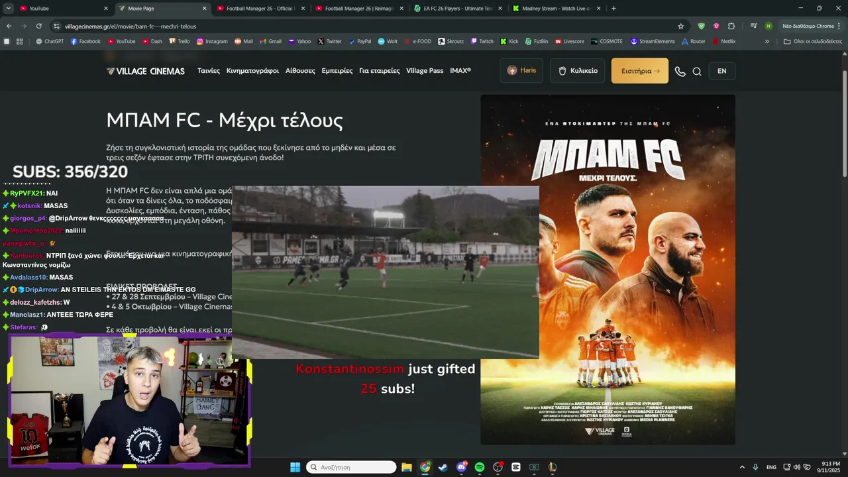This screenshot has height=477, width=848.
Task: Open Village Pass link
Action: [425, 71]
